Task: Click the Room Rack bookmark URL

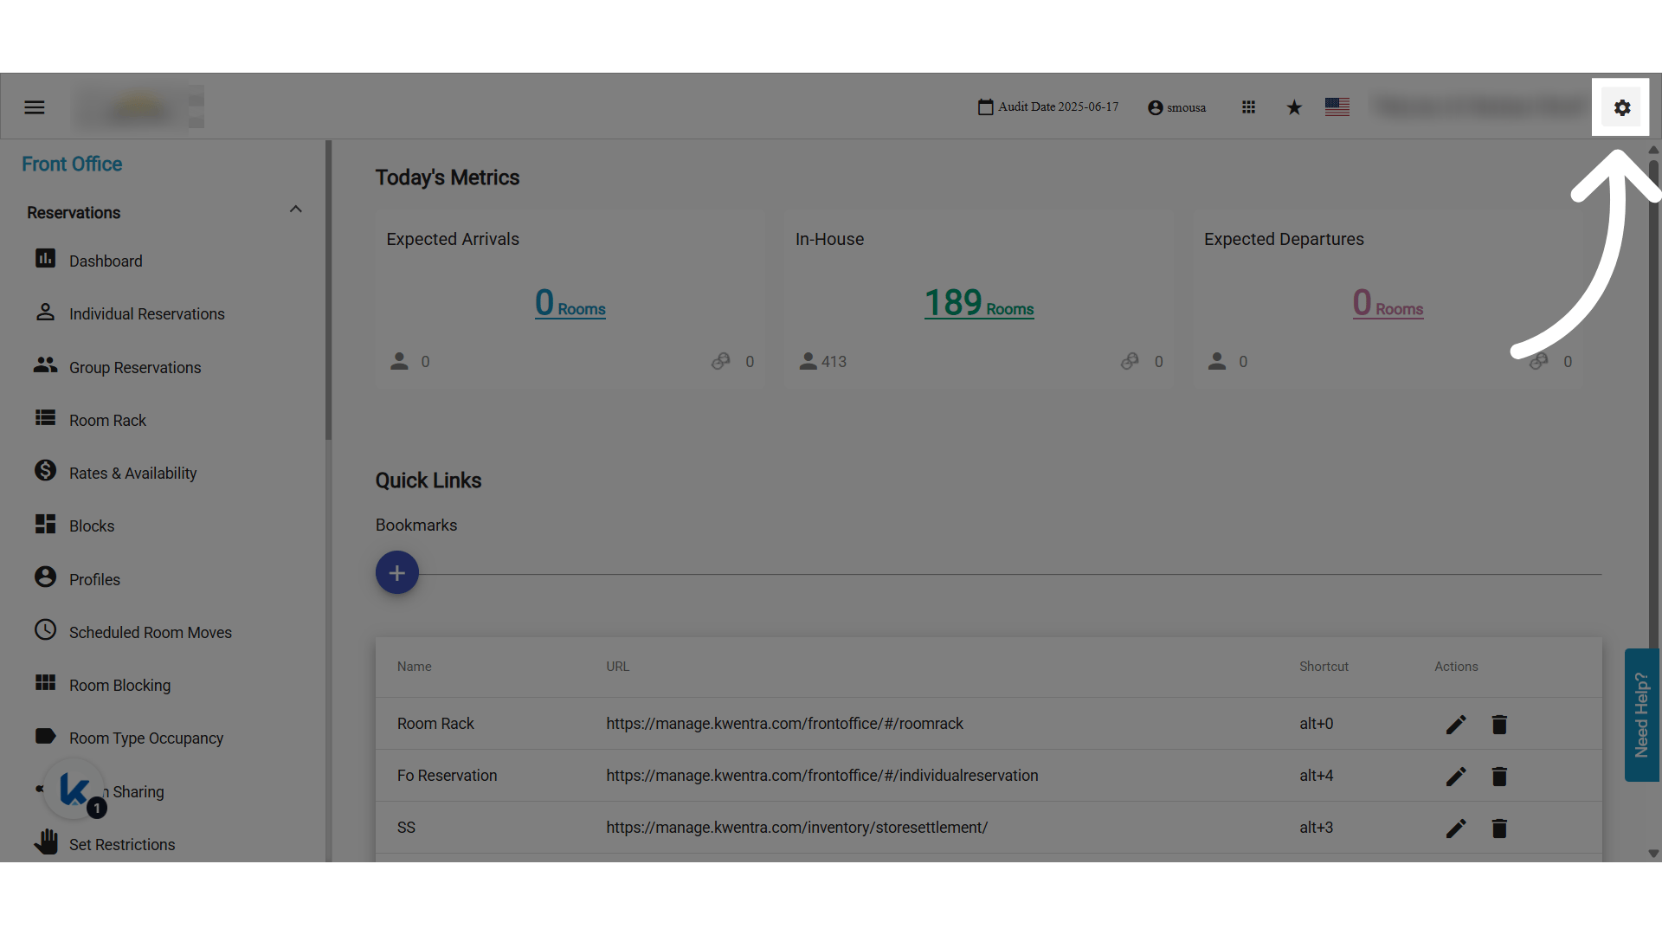Action: click(784, 723)
